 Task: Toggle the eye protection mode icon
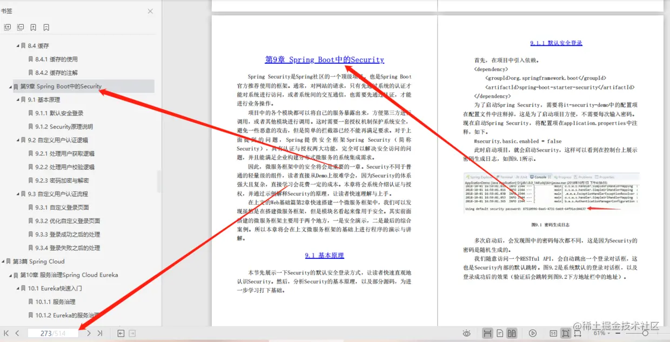point(467,333)
